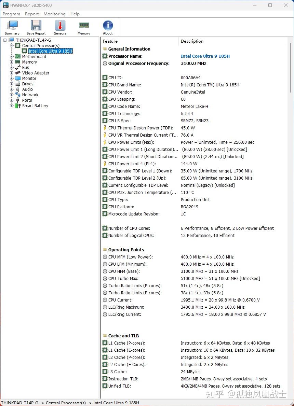Click the Video Adapter icon in tree
Image resolution: width=294 pixels, height=406 pixels.
click(18, 73)
